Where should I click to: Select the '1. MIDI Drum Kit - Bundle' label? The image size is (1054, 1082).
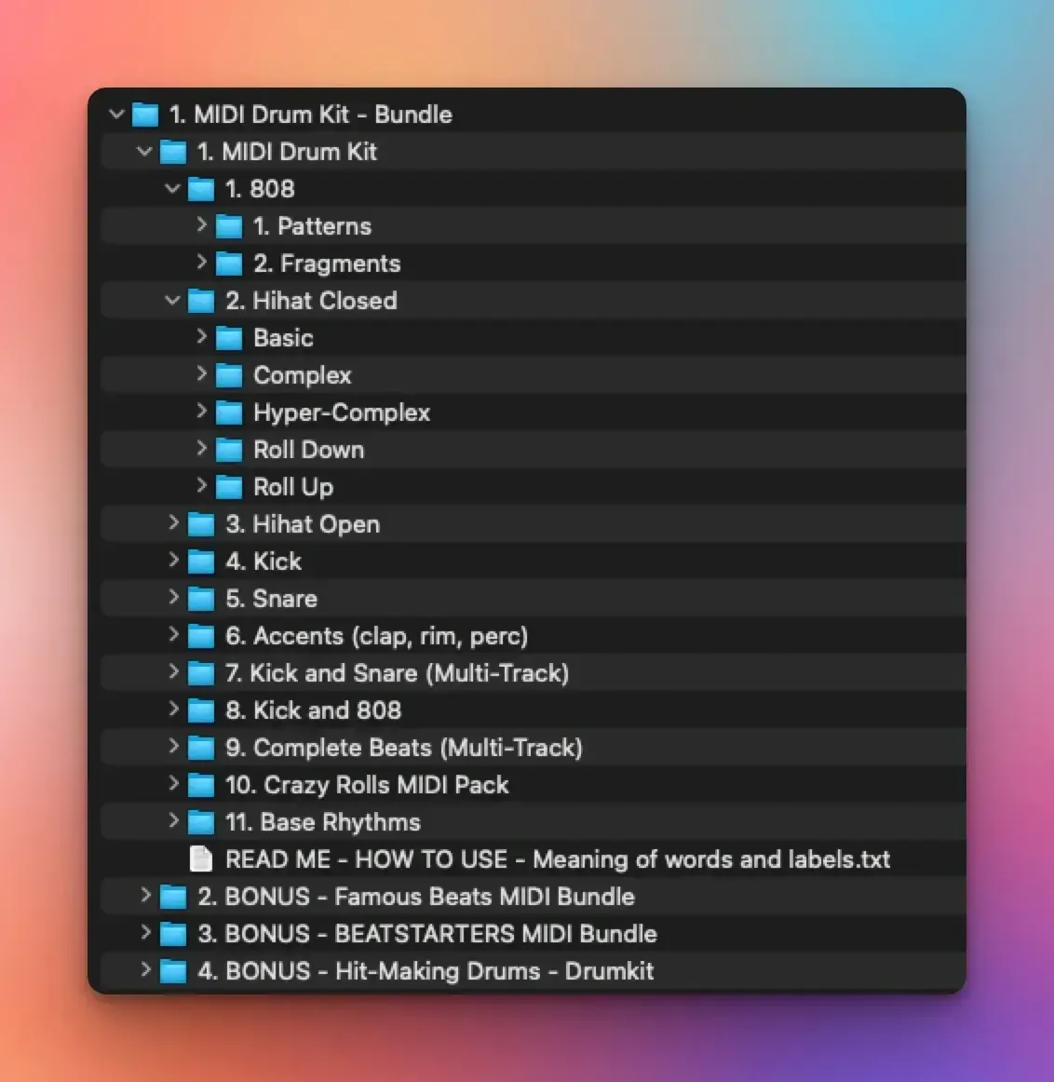click(310, 114)
